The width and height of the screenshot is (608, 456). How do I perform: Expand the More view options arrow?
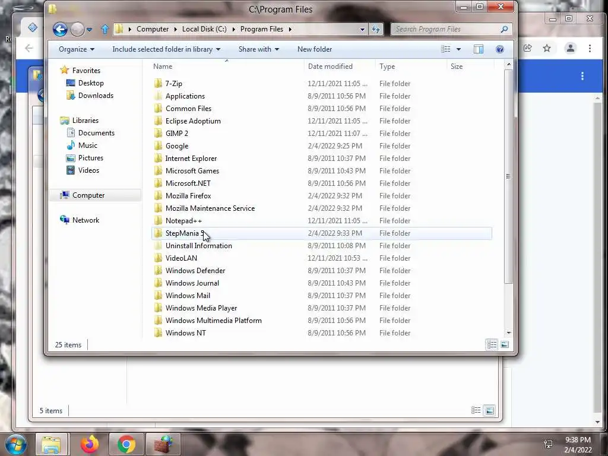[459, 49]
